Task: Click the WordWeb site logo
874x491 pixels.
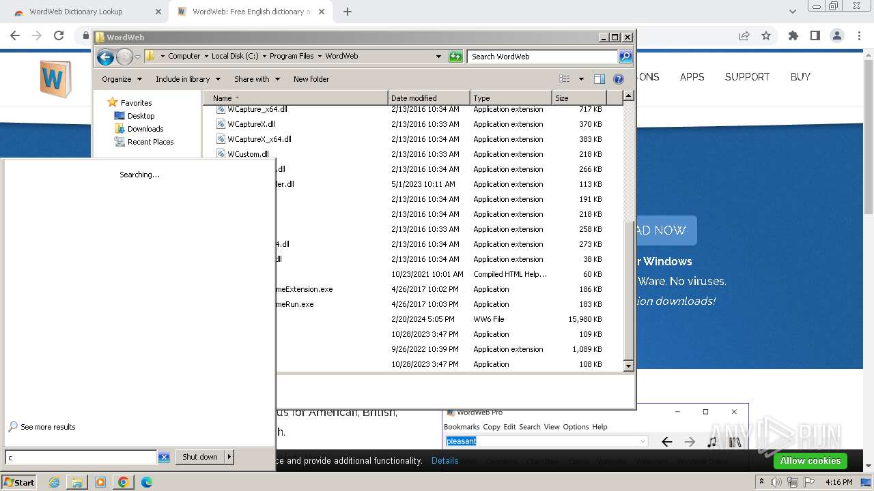Action: (x=55, y=79)
